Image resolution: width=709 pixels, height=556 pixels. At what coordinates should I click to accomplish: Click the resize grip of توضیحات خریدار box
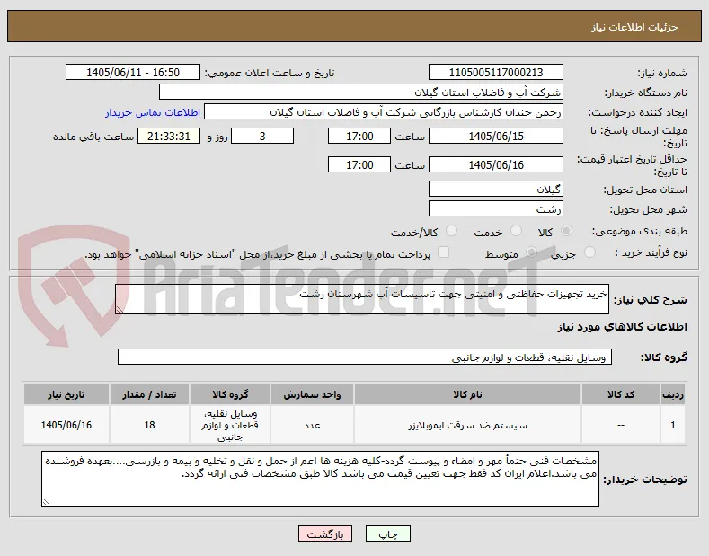(46, 501)
